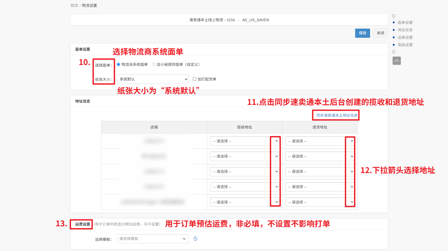This screenshot has width=448, height=251.
Task: Expand first row 退货地址 dropdown
Action: click(320, 141)
